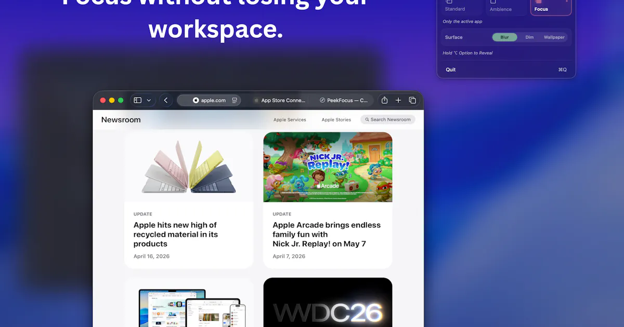Set Surface to Wallpaper

click(x=554, y=37)
